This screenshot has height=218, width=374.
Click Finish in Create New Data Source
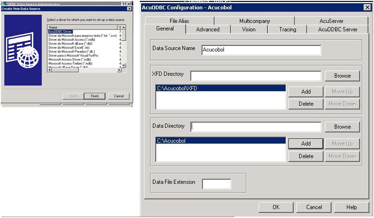click(x=94, y=96)
